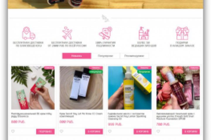Click the airplane delivery icon

(x=67, y=33)
